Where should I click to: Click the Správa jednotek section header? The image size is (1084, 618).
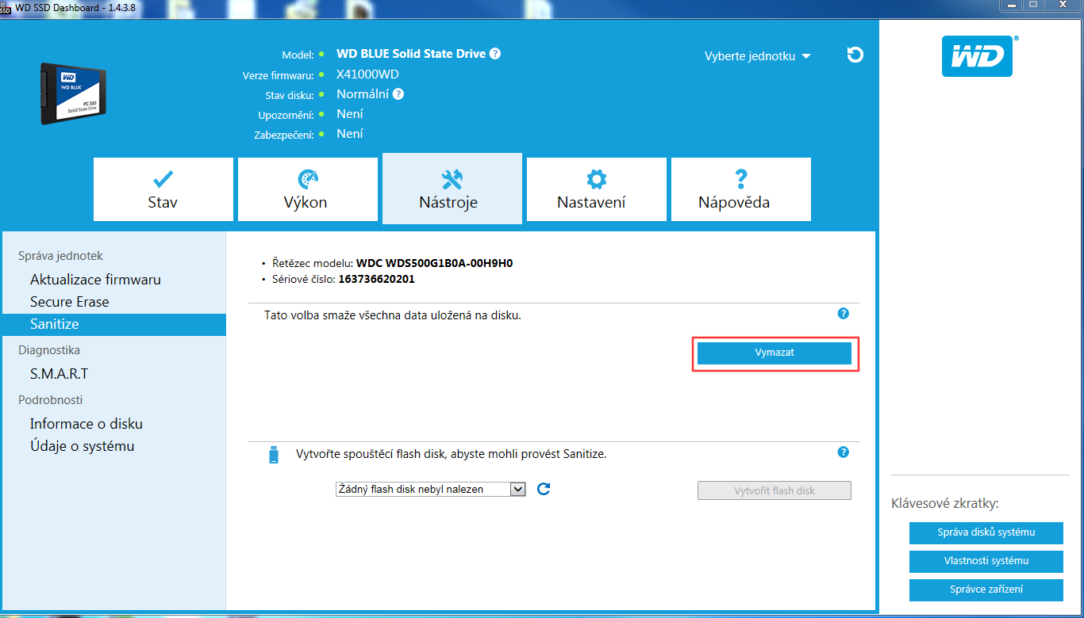click(61, 256)
